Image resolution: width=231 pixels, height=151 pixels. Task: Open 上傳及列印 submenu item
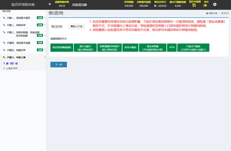tap(10, 68)
